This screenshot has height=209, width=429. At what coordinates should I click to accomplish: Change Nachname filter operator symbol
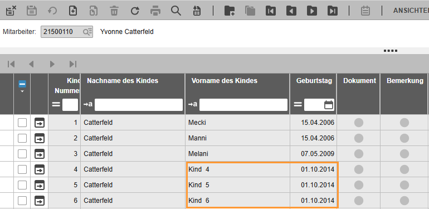pyautogui.click(x=88, y=105)
